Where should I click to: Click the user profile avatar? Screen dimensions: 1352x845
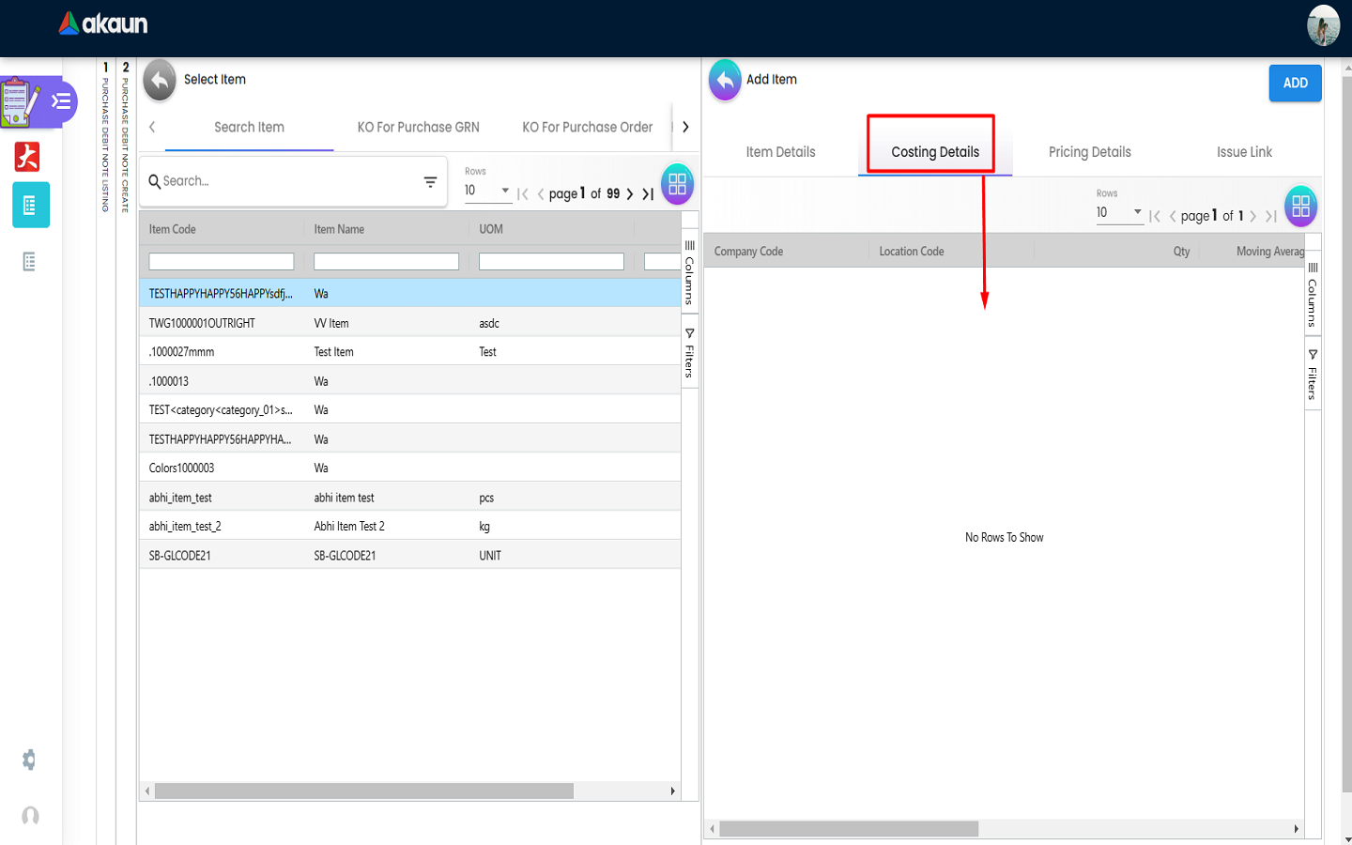point(1323,25)
